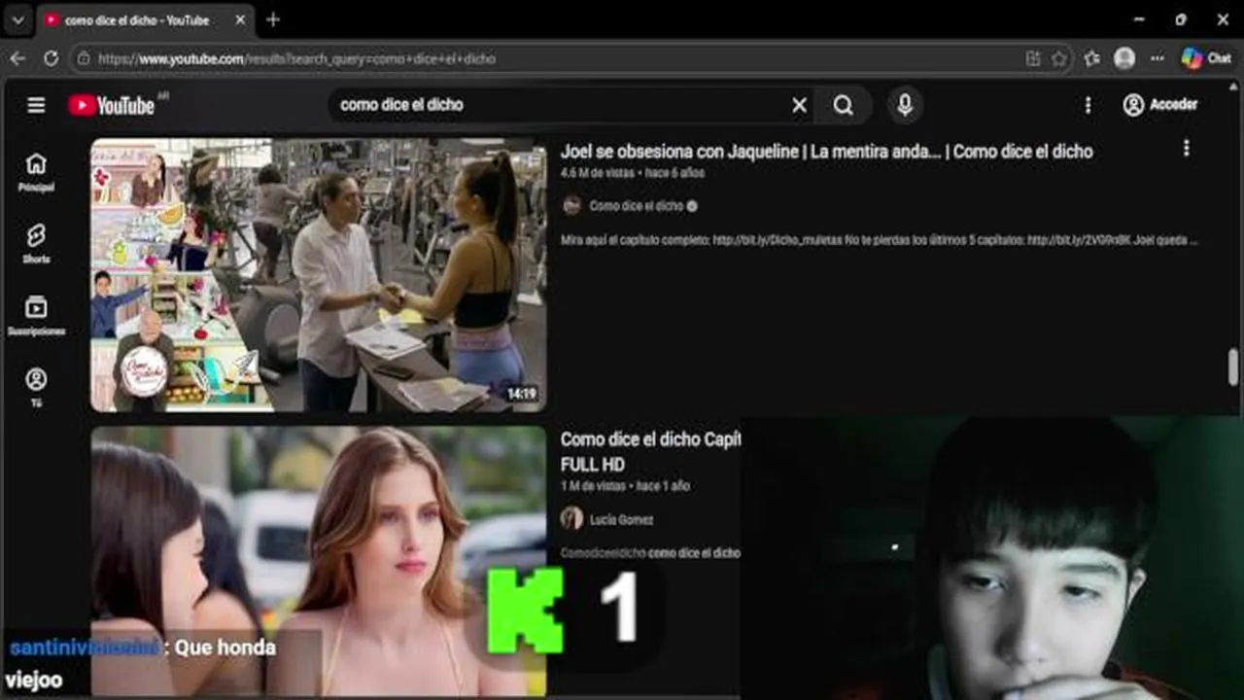Add this page to favorites star
1244x700 pixels.
1059,58
